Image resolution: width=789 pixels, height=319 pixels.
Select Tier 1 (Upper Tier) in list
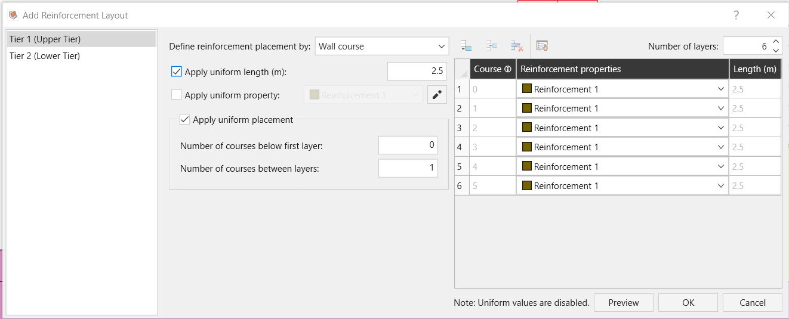coord(82,39)
